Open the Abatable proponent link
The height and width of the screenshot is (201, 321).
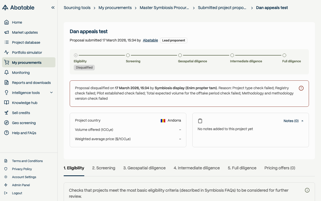pyautogui.click(x=150, y=40)
